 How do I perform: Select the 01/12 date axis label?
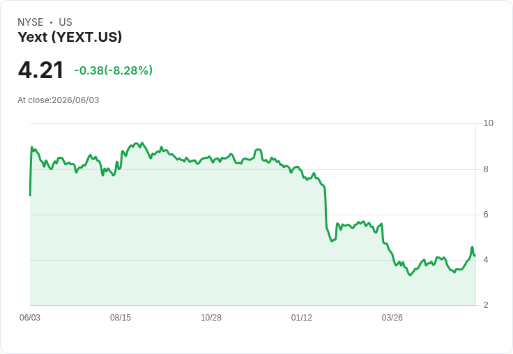coord(302,318)
